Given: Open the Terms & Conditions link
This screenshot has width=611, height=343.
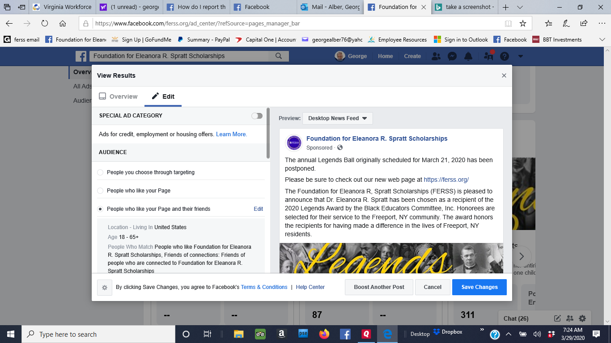Looking at the screenshot, I should pos(264,287).
